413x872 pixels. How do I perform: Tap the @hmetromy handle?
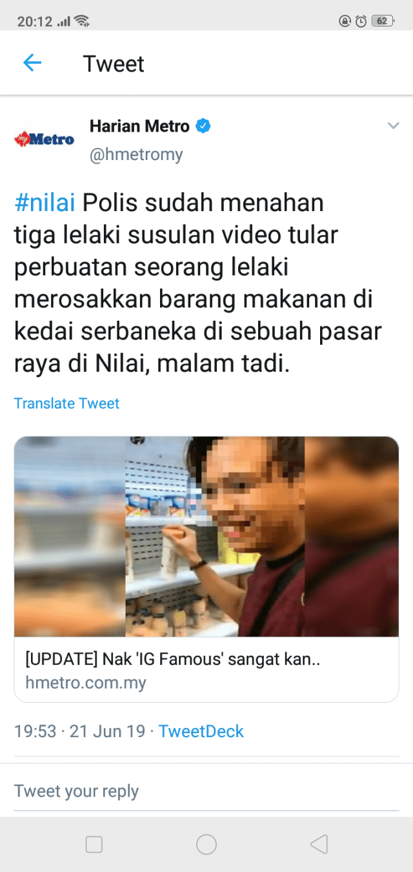pyautogui.click(x=136, y=155)
